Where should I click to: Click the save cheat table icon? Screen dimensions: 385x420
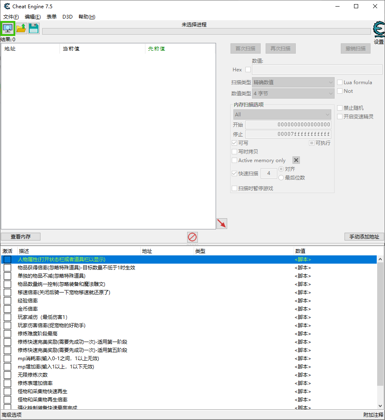coord(34,28)
